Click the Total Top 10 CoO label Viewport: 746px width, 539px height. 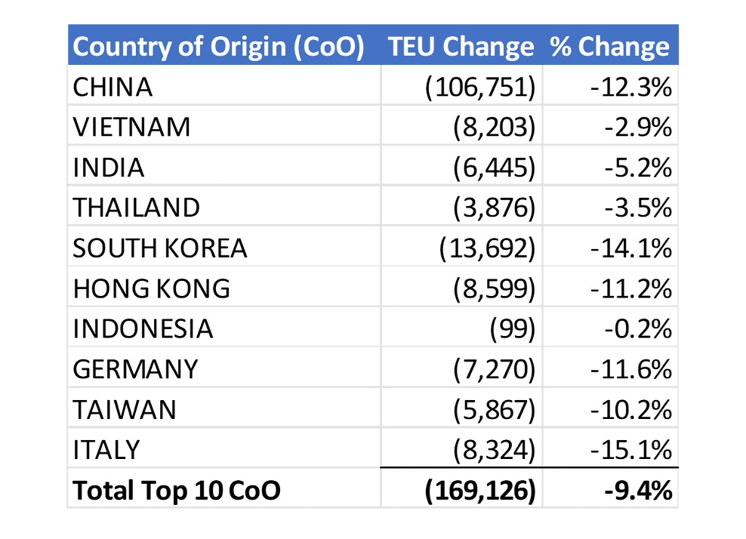(x=177, y=491)
